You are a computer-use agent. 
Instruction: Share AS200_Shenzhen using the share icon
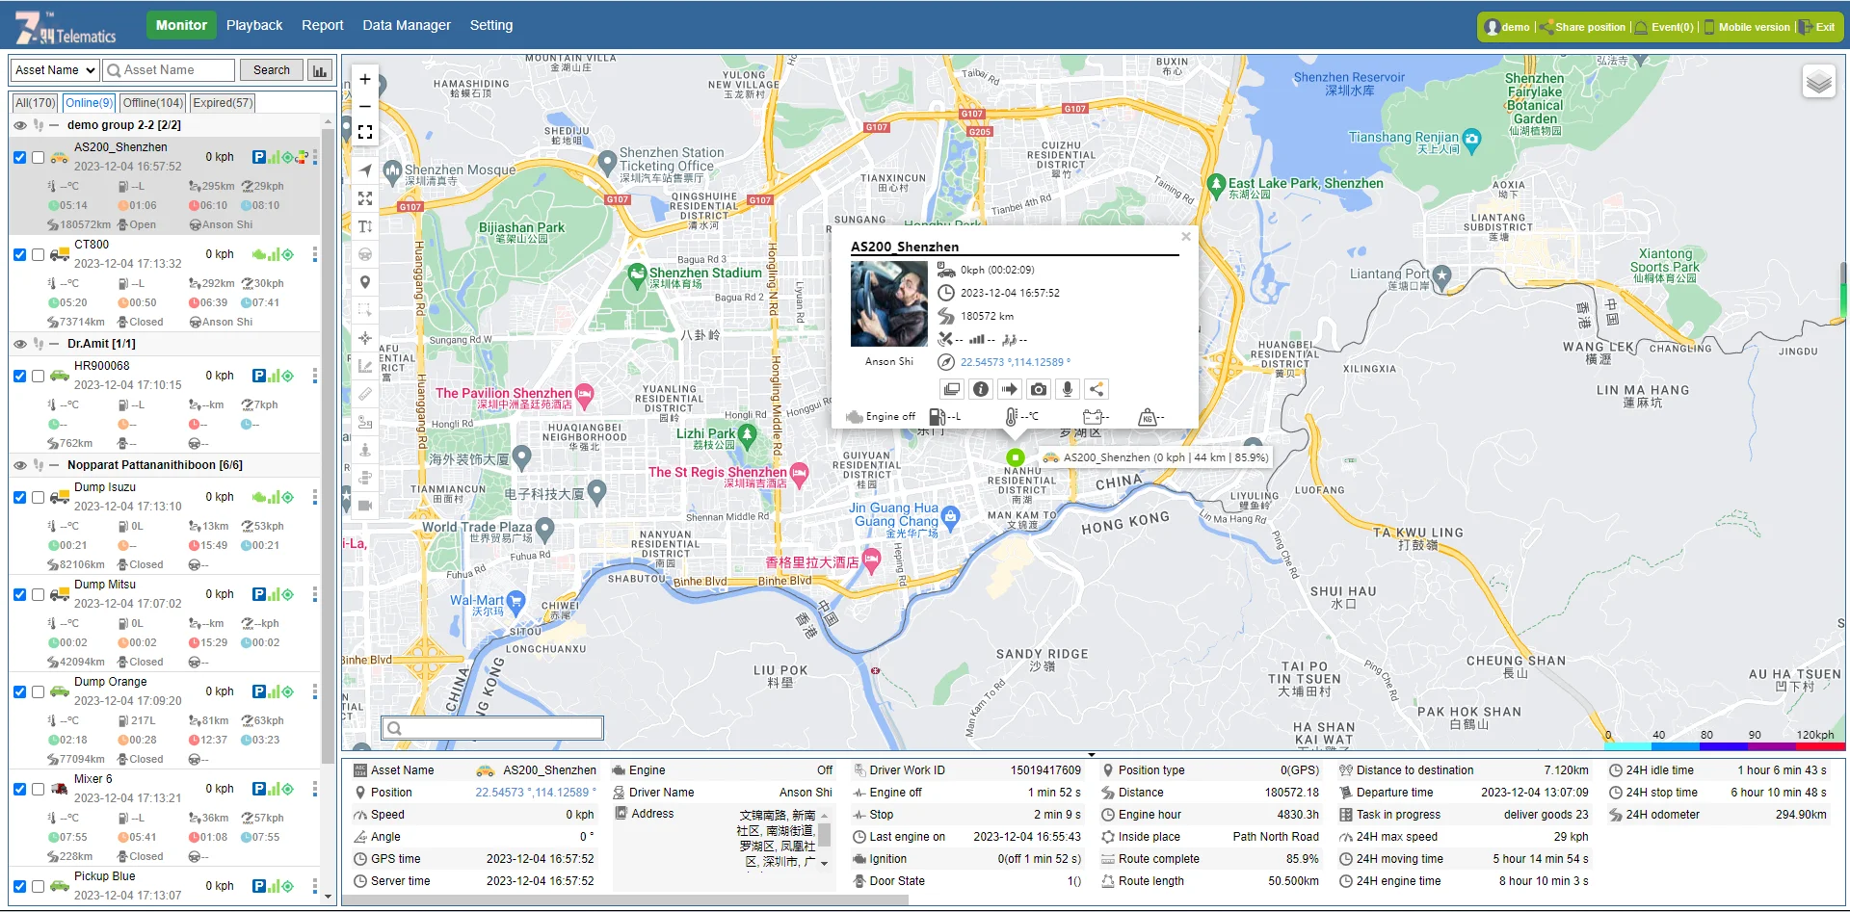1097,389
